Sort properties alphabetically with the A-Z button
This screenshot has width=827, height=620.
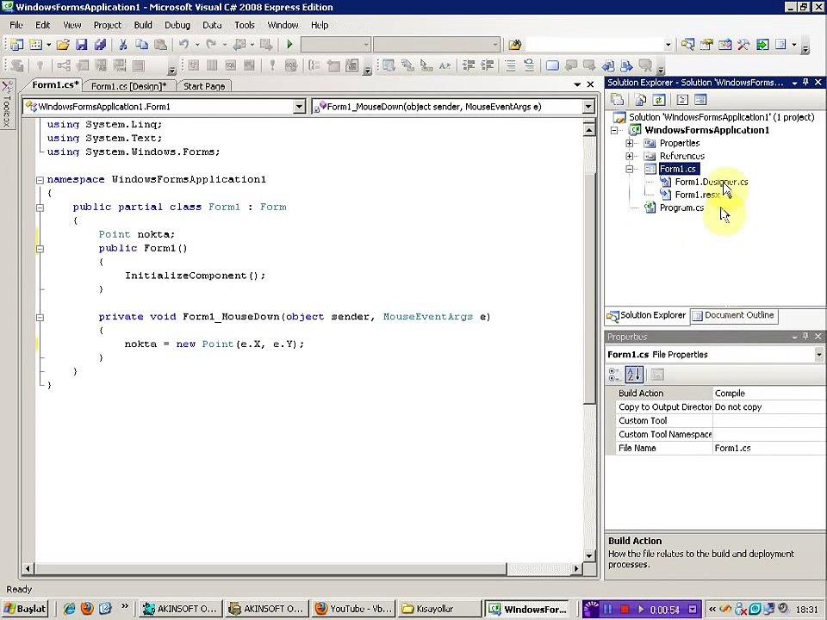633,375
